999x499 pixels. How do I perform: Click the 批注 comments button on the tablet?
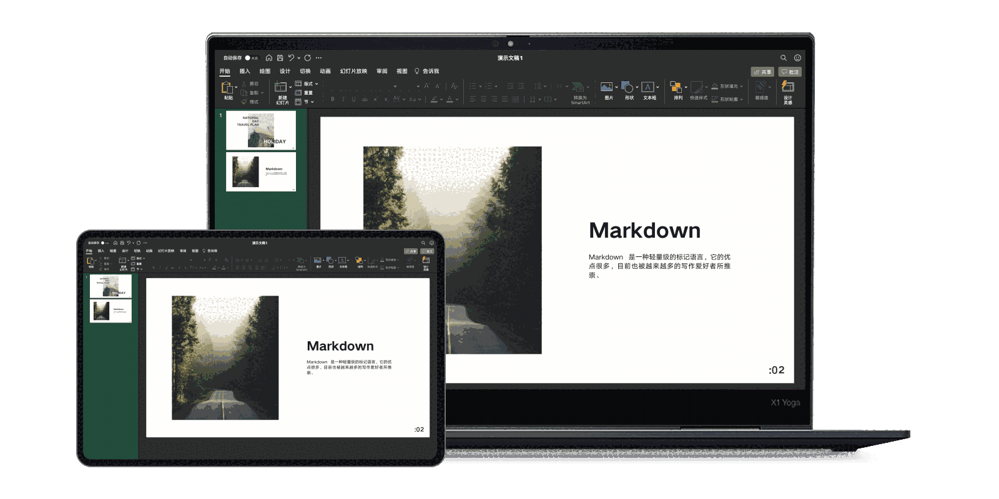427,251
